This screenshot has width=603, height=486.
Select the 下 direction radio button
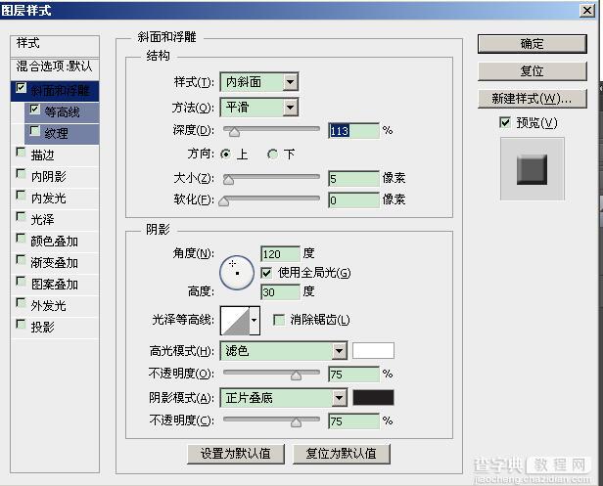tap(273, 155)
